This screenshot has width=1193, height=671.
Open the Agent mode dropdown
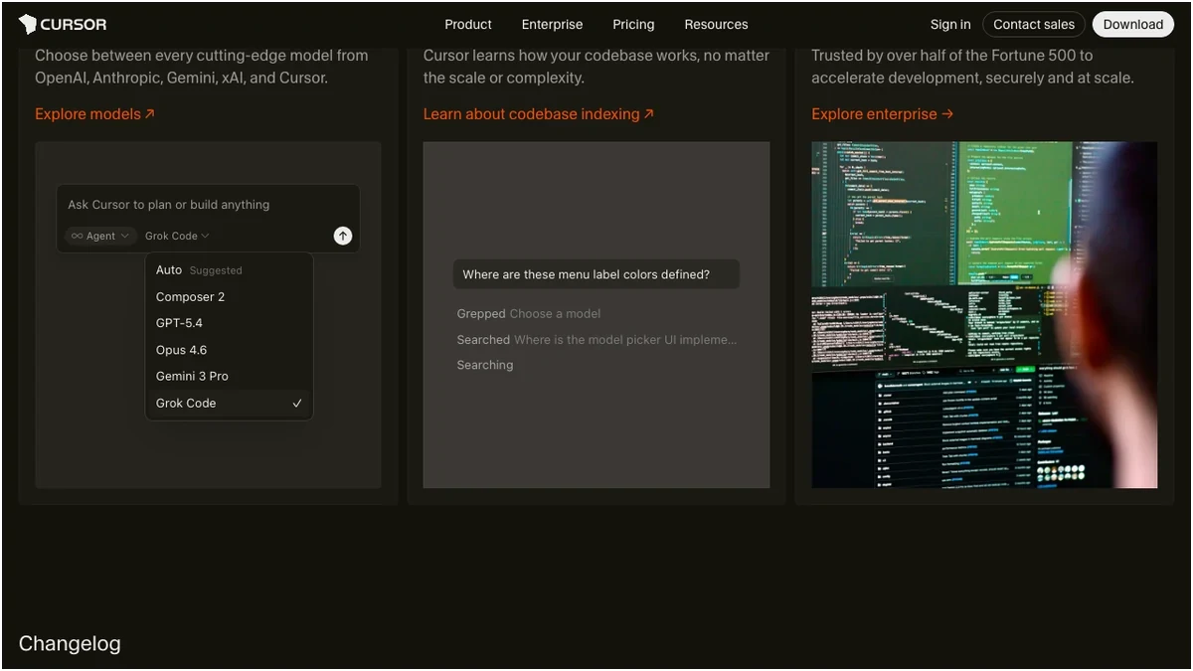point(100,237)
